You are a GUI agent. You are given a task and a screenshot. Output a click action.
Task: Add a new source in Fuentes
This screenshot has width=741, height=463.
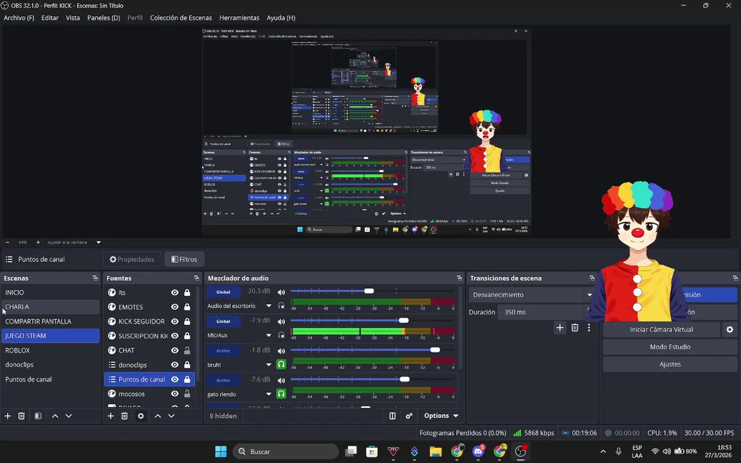tap(111, 416)
